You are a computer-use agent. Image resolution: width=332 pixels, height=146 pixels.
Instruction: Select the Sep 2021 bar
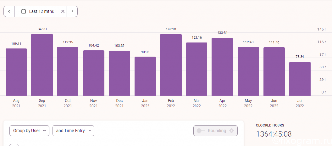pos(42,65)
